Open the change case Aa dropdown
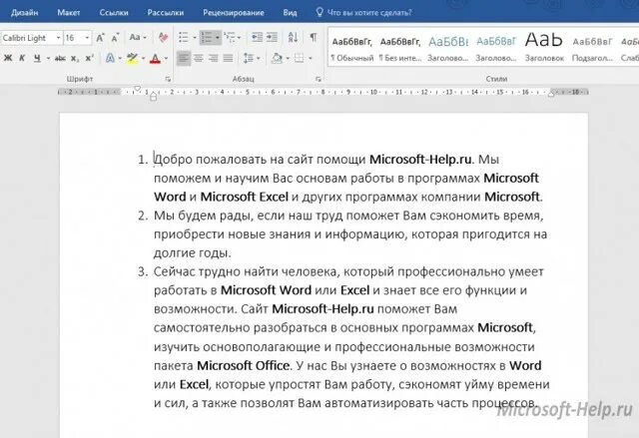The height and width of the screenshot is (438, 639). [138, 38]
